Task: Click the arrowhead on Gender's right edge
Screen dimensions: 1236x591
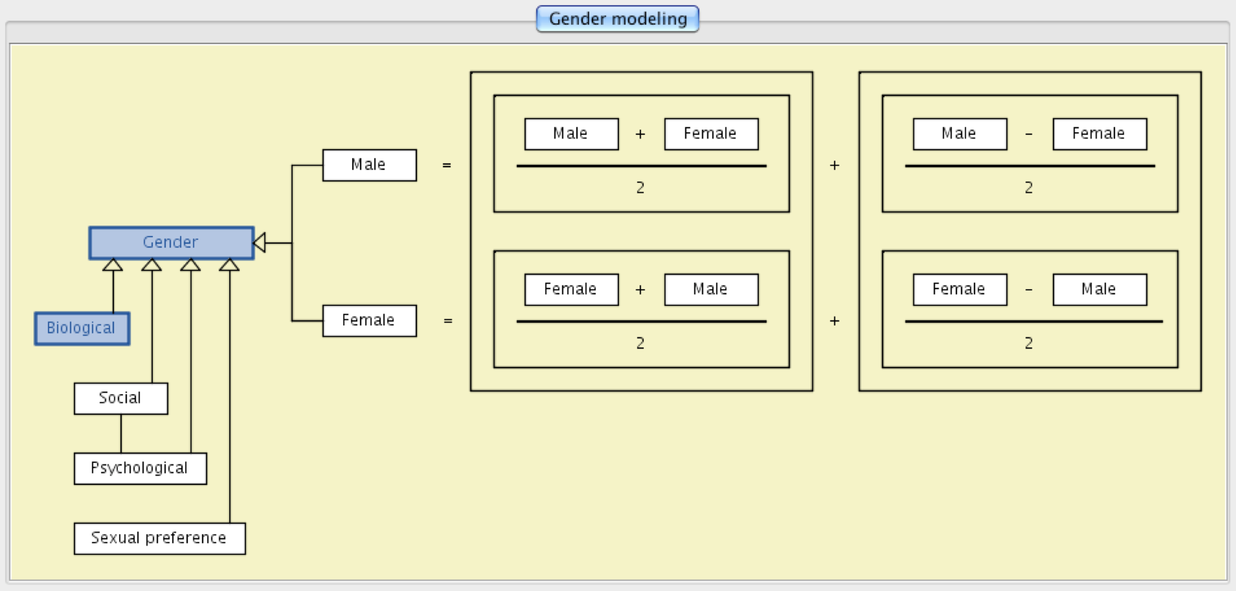Action: (260, 242)
